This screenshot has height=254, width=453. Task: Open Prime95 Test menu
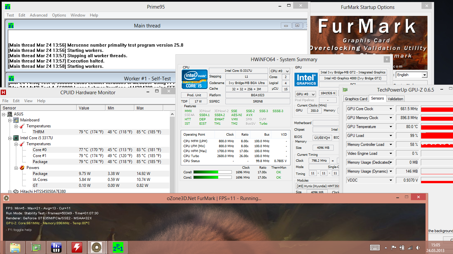pyautogui.click(x=10, y=15)
